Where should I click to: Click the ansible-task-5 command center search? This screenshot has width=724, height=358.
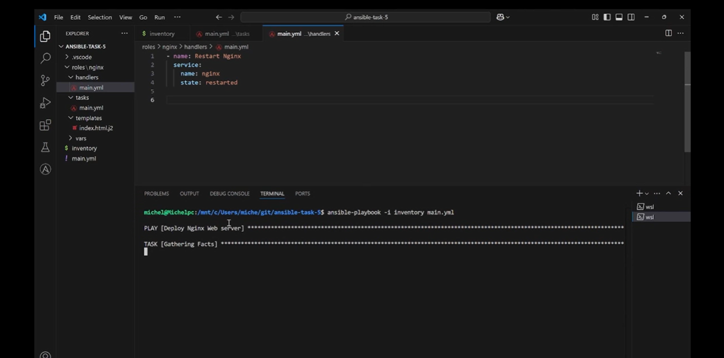(365, 17)
